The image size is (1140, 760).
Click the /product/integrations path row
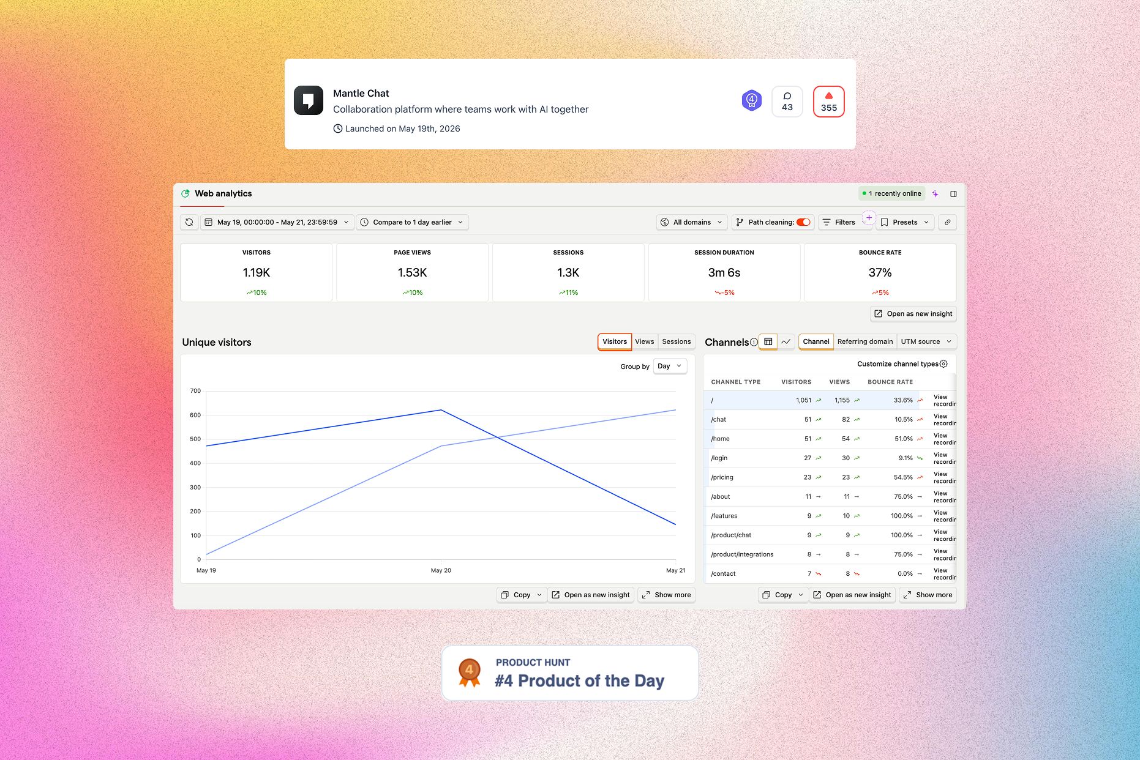(830, 554)
